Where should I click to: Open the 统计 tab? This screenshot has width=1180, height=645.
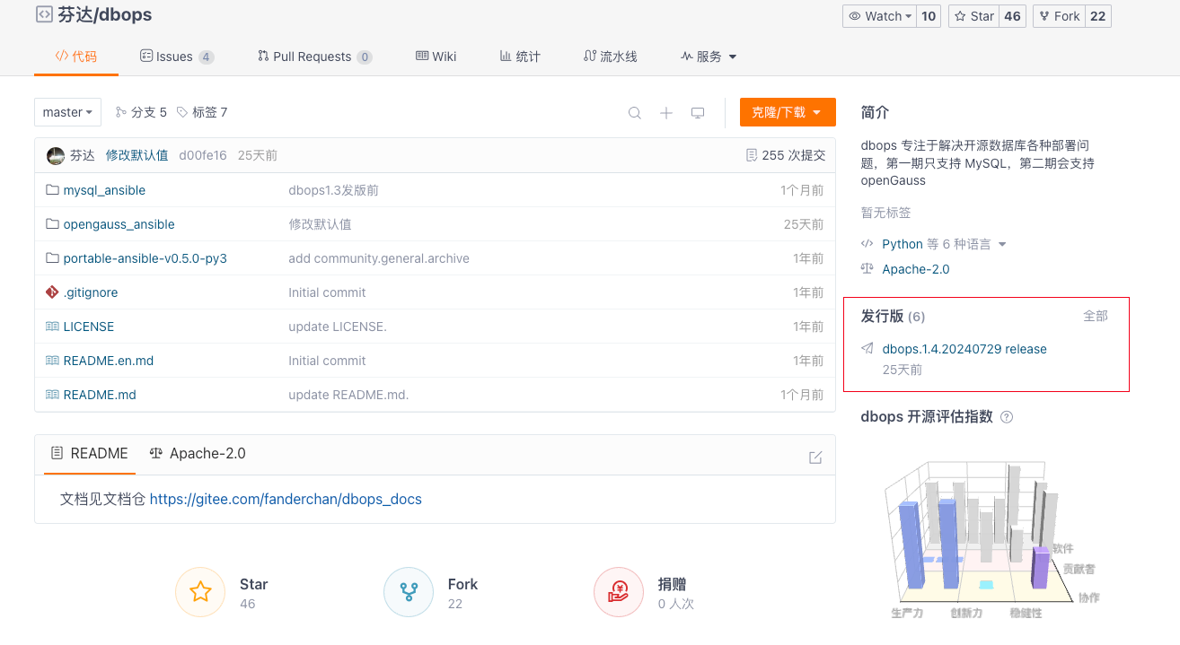point(520,57)
